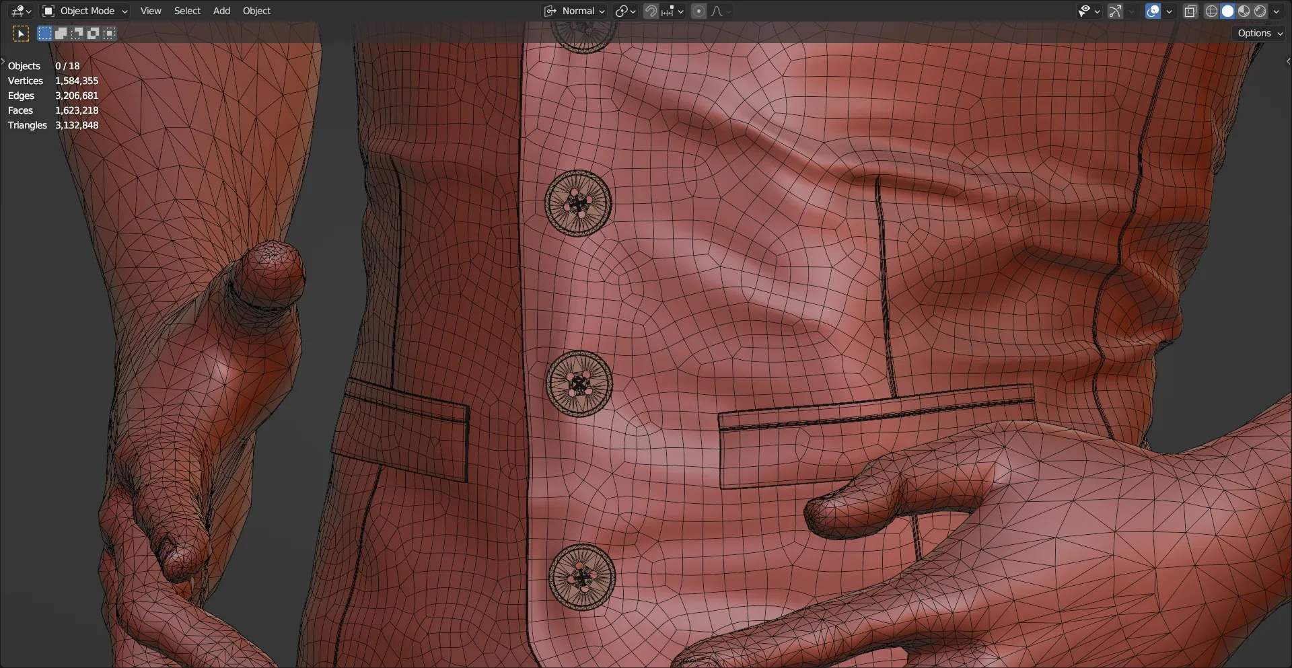Open the proportional editing falloff menu

pos(720,11)
